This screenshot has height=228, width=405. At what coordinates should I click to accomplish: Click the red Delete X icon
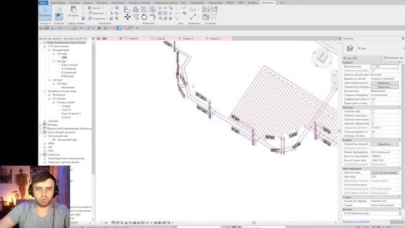(x=170, y=18)
